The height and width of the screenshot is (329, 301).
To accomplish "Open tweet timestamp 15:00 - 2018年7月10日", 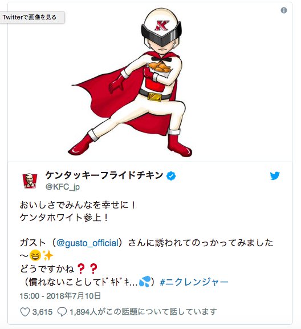I will [x=60, y=296].
